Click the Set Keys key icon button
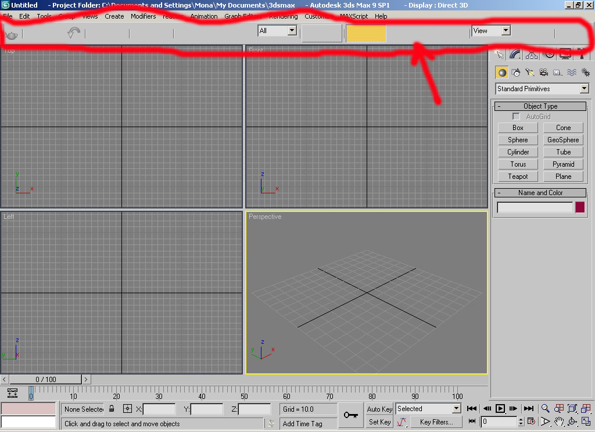The width and height of the screenshot is (595, 432). tap(350, 415)
